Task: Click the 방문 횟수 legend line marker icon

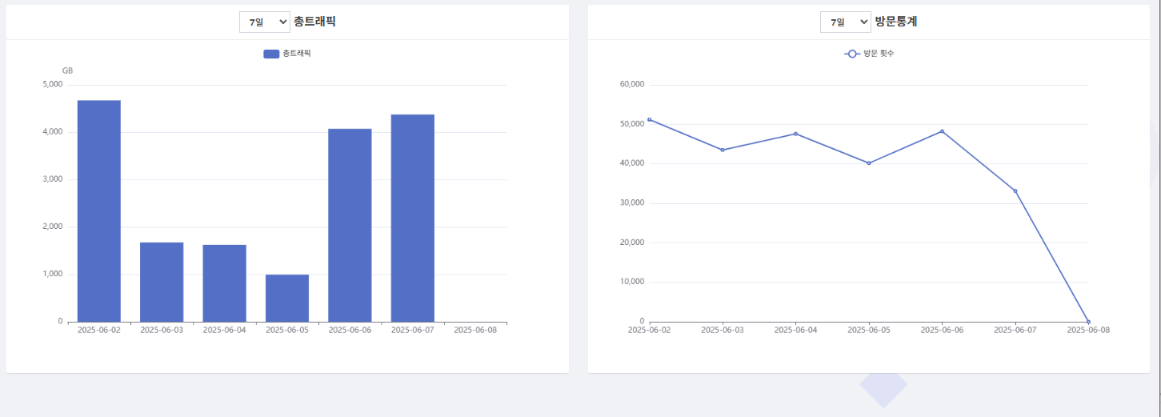Action: click(852, 54)
